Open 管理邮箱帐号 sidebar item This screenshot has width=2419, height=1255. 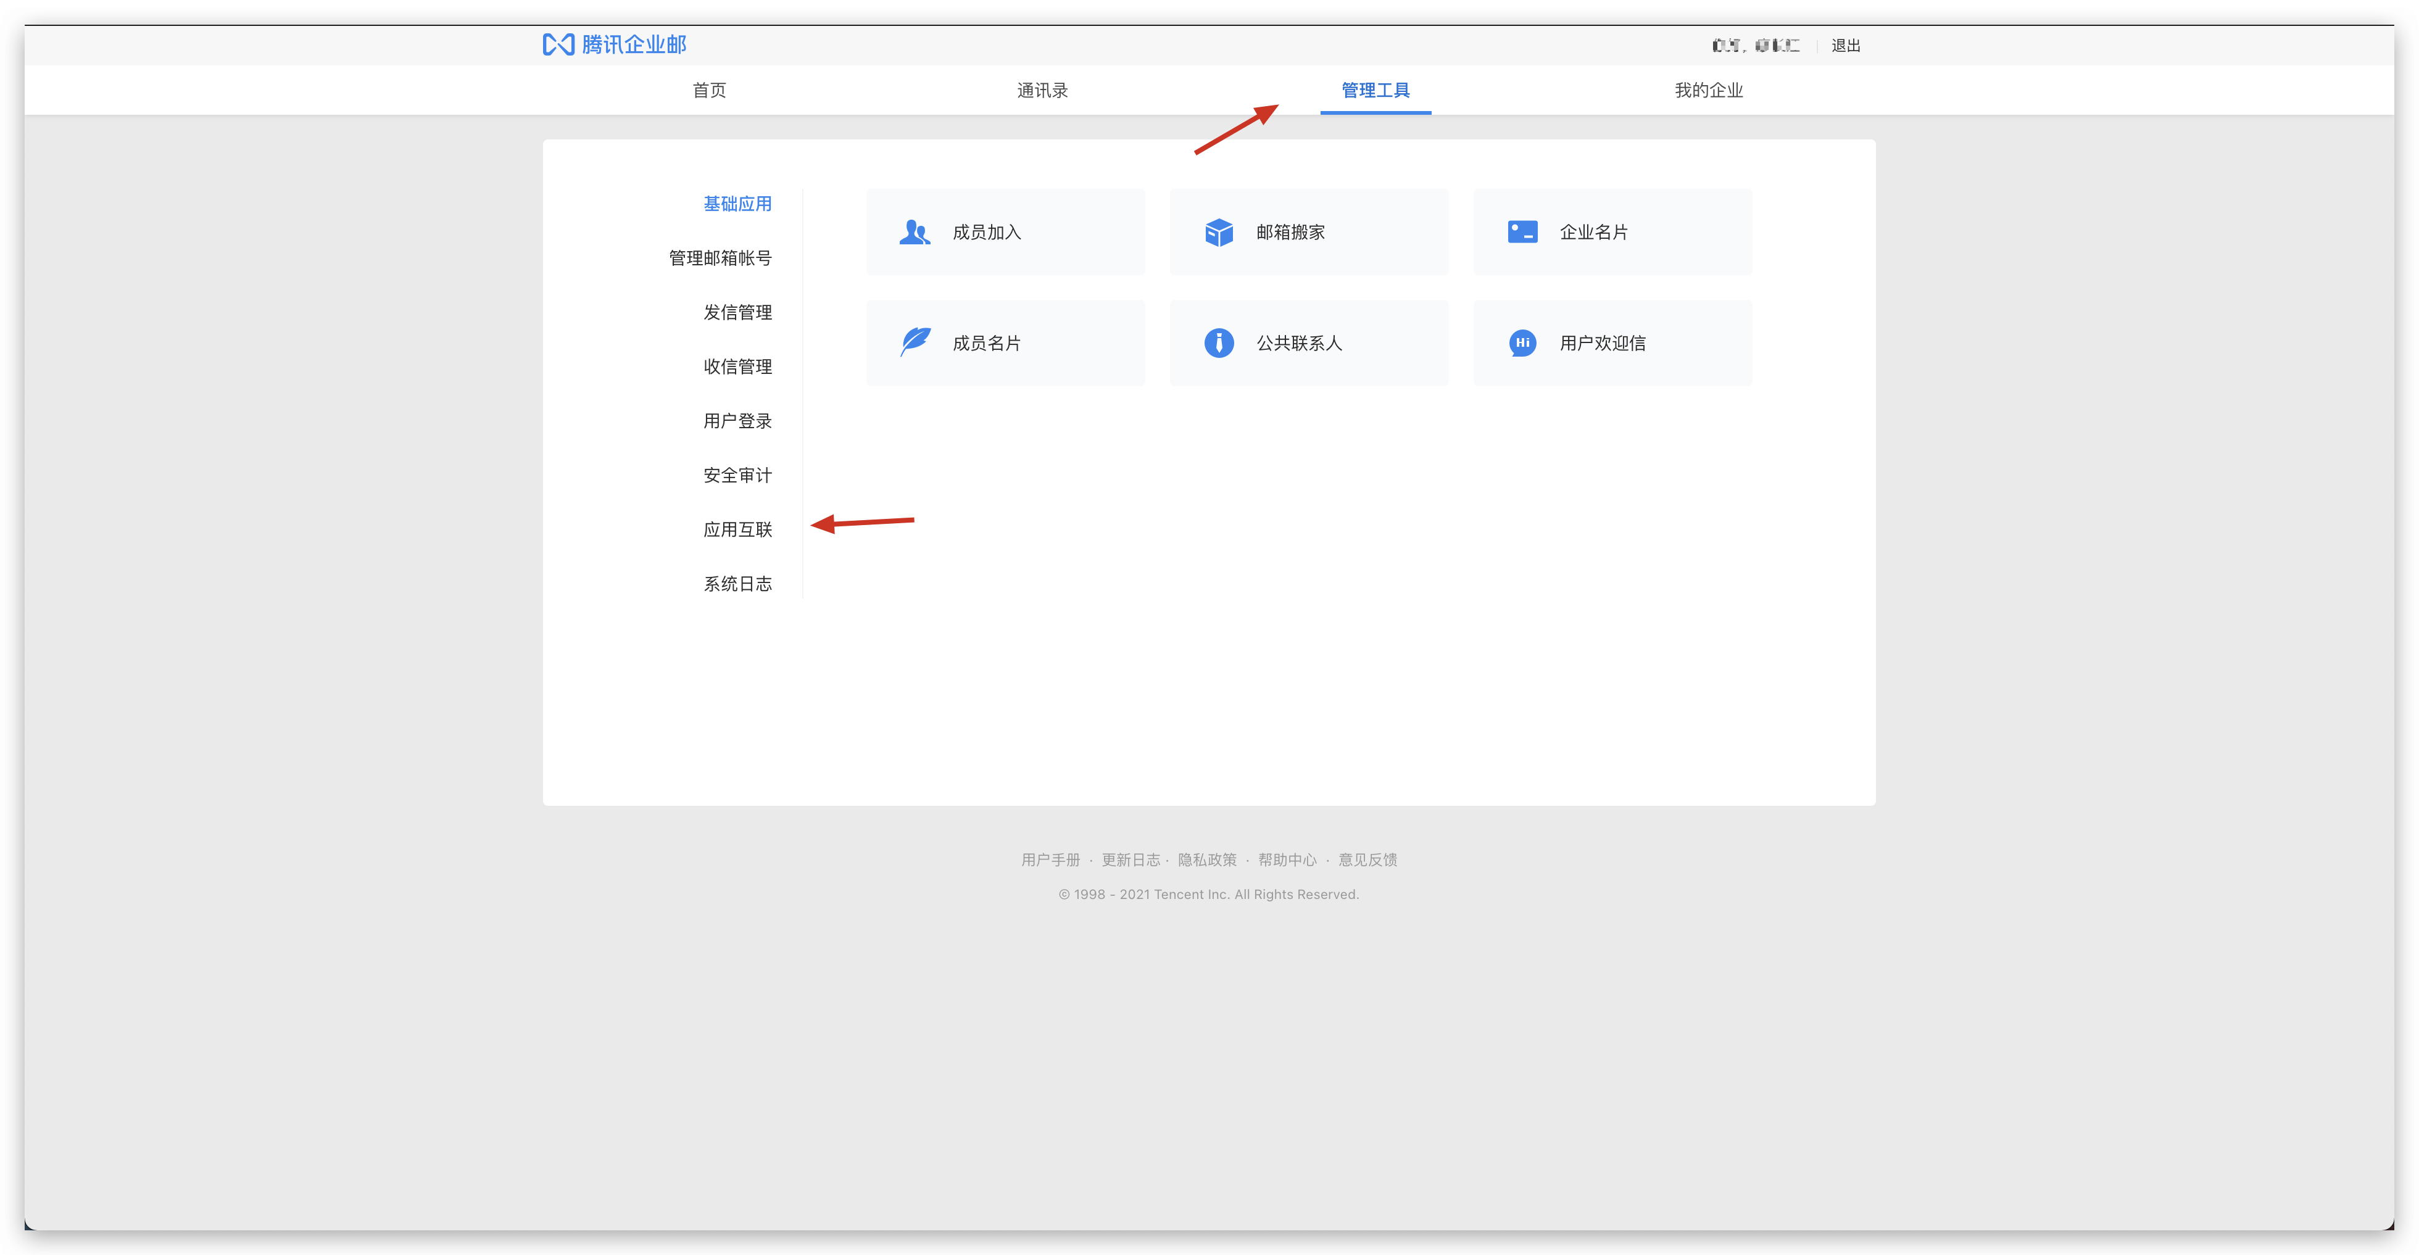click(720, 258)
